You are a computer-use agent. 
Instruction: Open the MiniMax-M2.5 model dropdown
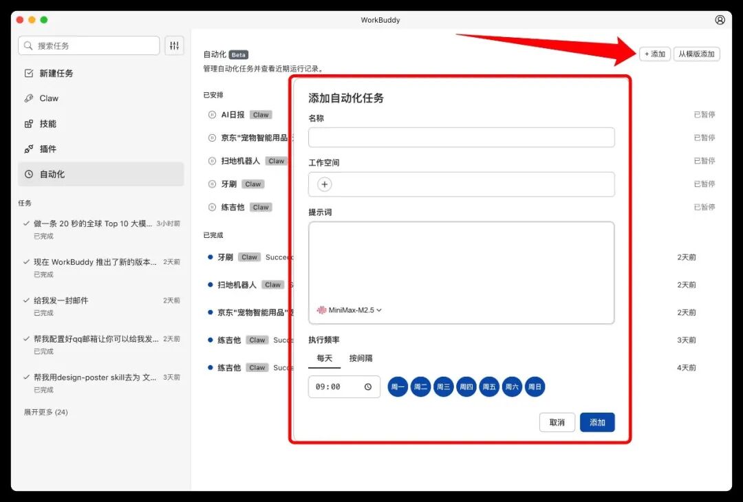[x=349, y=310]
